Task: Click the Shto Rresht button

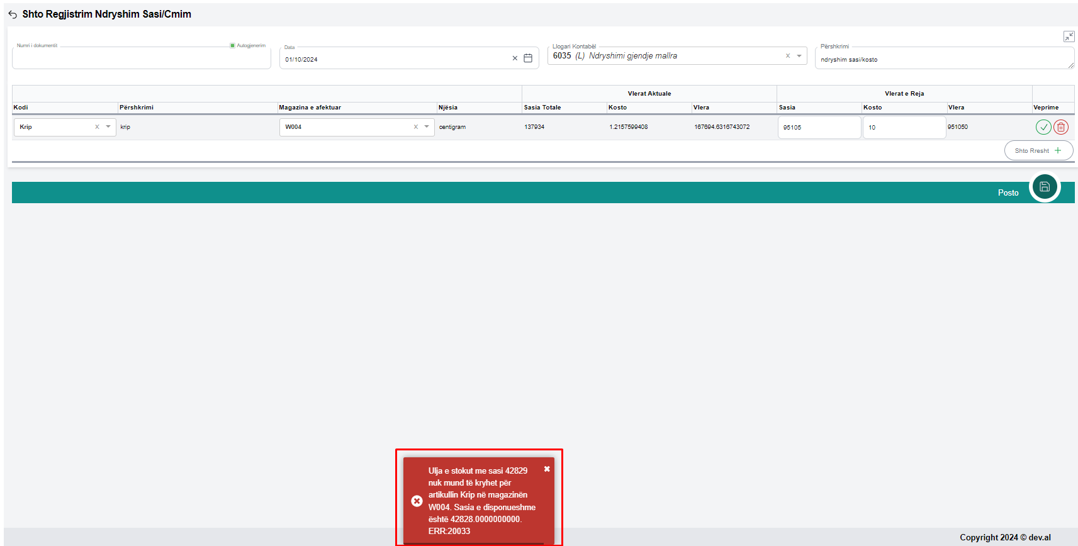Action: click(1038, 151)
